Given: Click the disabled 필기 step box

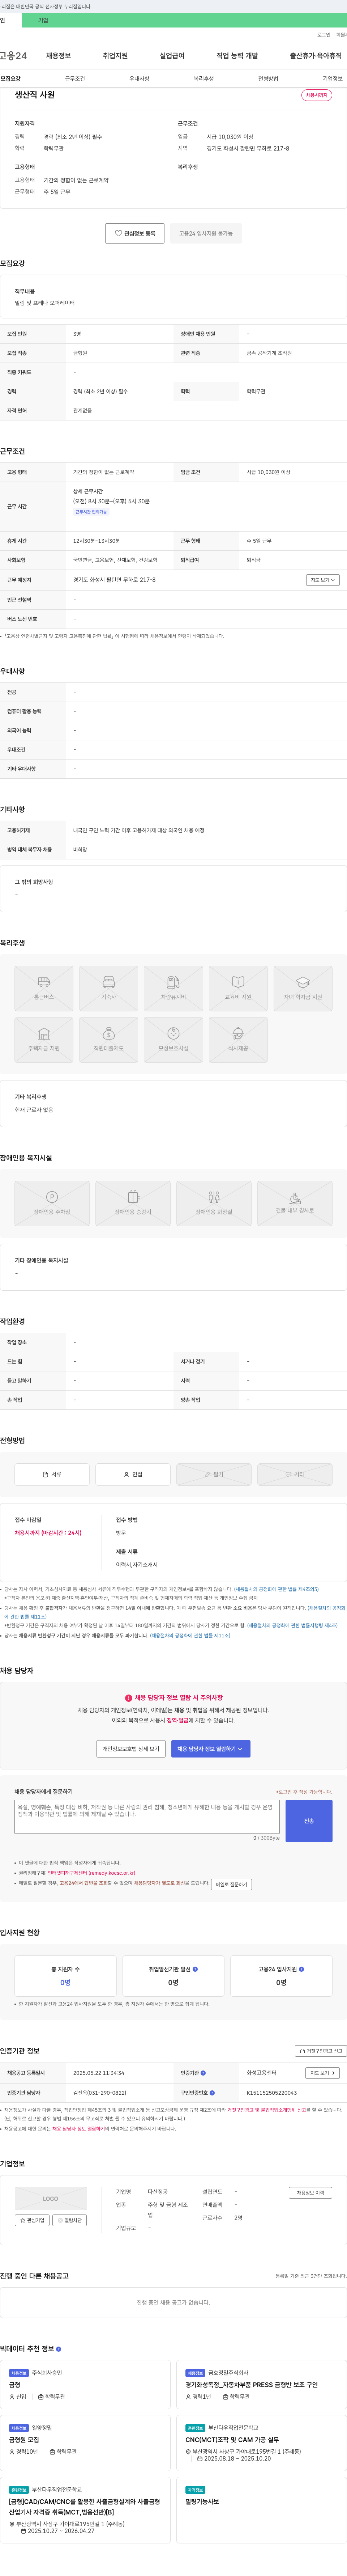Looking at the screenshot, I should (x=214, y=1474).
